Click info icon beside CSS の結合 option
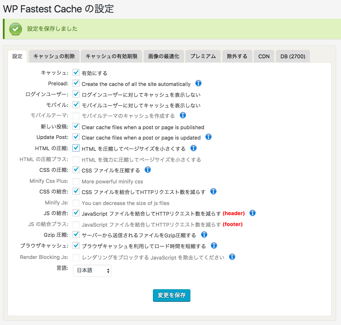This screenshot has height=325, width=341. (x=213, y=191)
